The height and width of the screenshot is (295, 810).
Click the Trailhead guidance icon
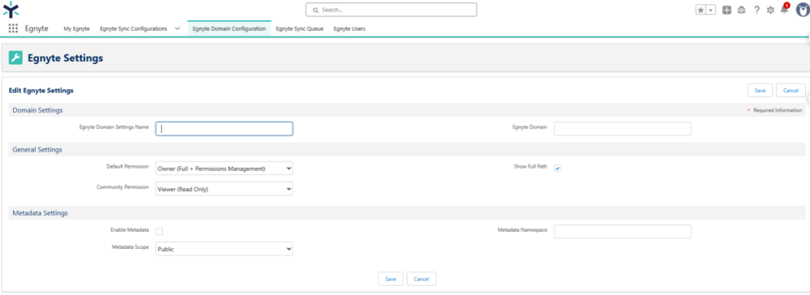pos(741,10)
